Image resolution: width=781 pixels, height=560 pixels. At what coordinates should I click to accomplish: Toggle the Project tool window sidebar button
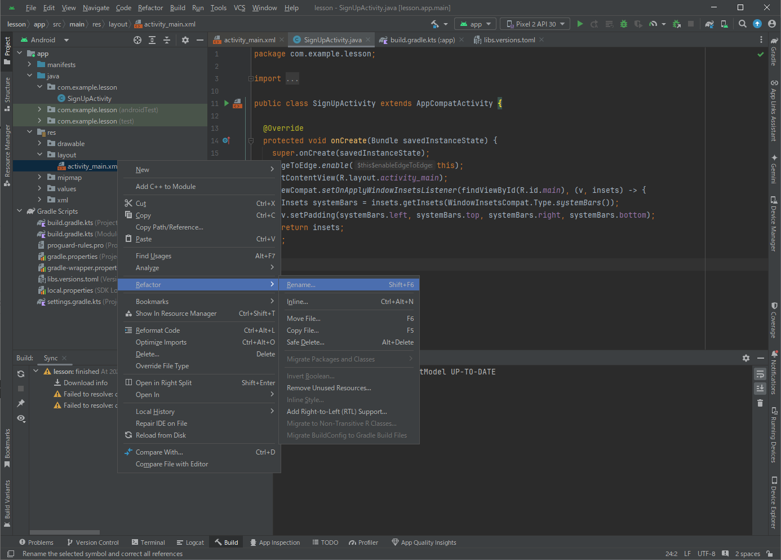coord(7,51)
